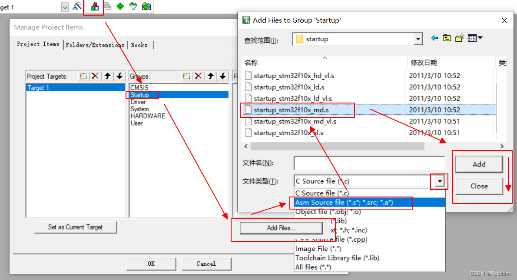This screenshot has width=517, height=280.
Task: Click the green diamond Run-Time Environment icon
Action: [120, 6]
